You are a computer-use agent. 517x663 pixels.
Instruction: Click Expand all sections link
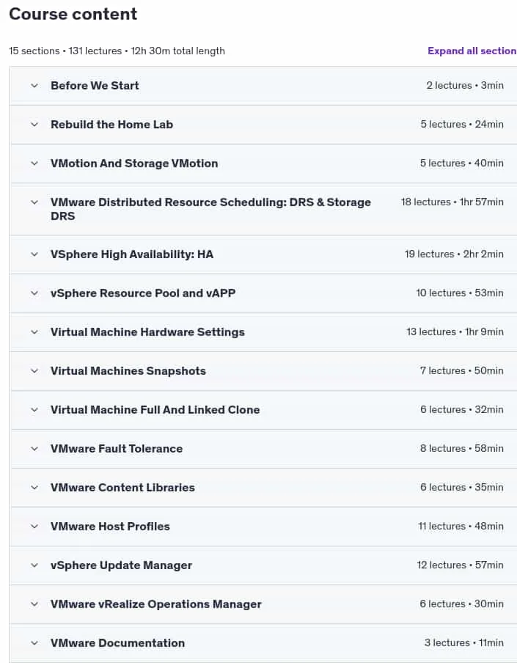point(472,51)
